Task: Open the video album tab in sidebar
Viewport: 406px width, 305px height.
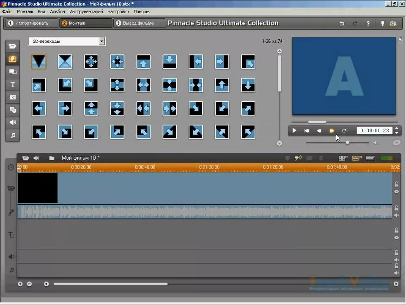Action: (12, 46)
